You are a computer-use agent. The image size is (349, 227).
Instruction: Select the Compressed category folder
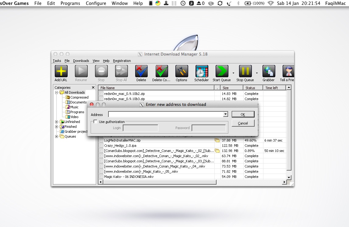click(x=77, y=97)
